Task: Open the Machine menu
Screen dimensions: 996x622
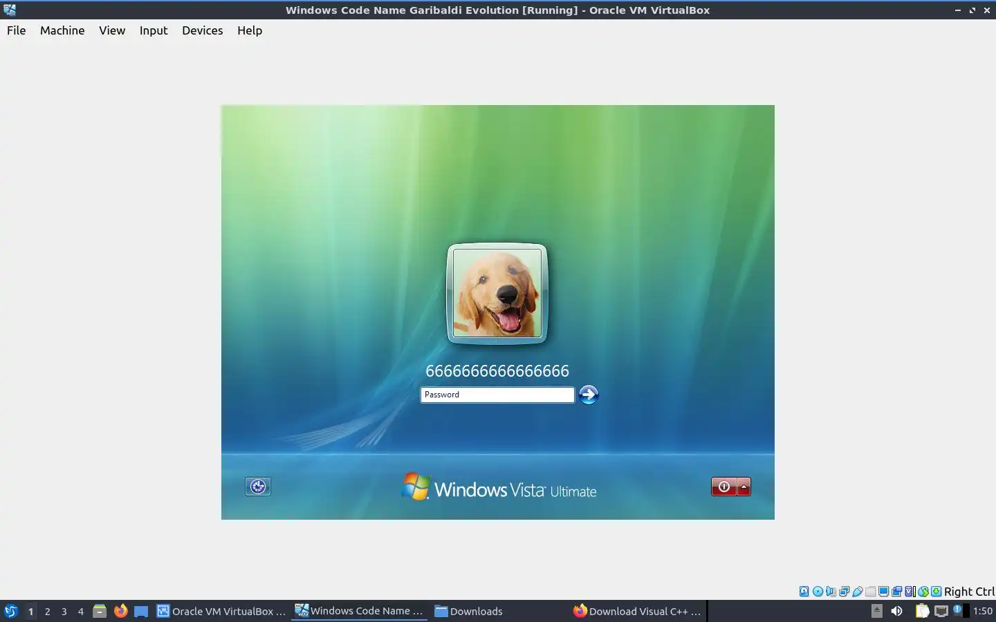Action: tap(62, 30)
